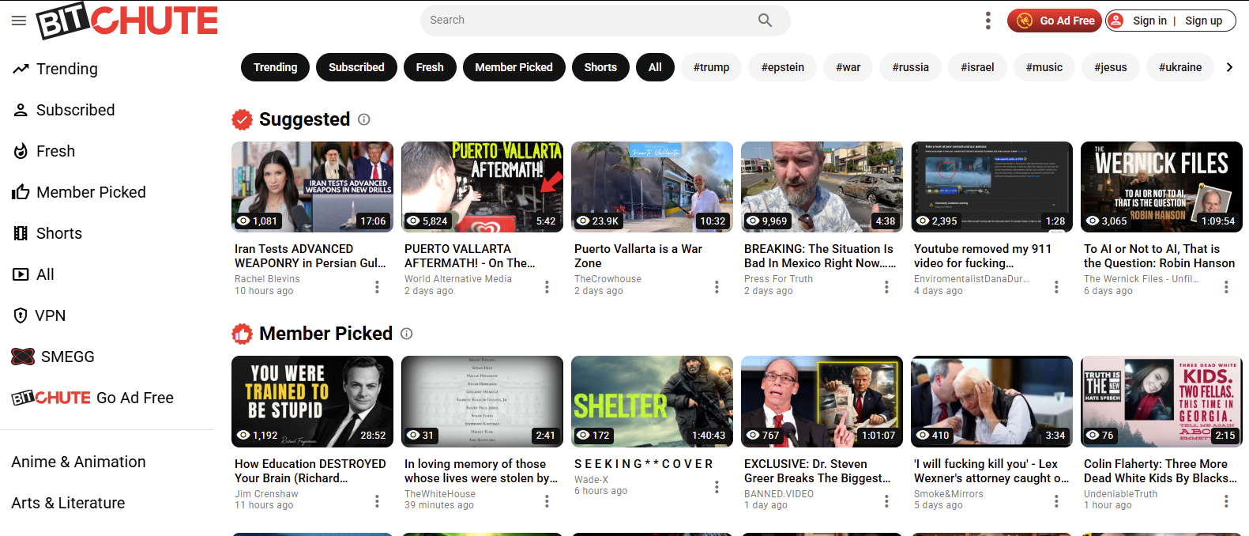Click the Sign up link
1249x536 pixels.
pos(1203,21)
